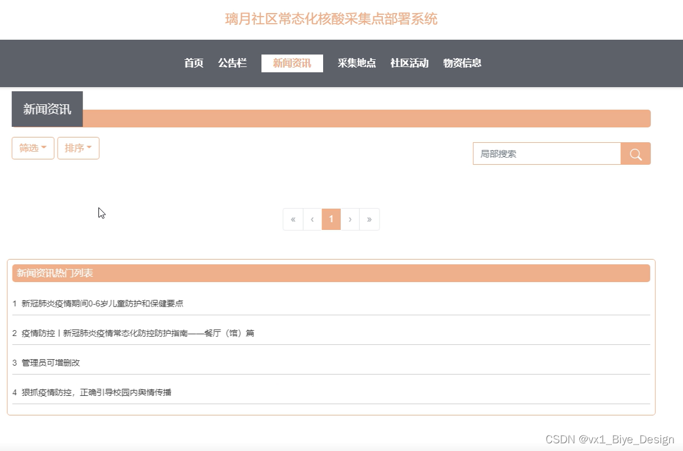Viewport: 683px width, 451px height.
Task: Go to first page double-arrow
Action: (293, 219)
